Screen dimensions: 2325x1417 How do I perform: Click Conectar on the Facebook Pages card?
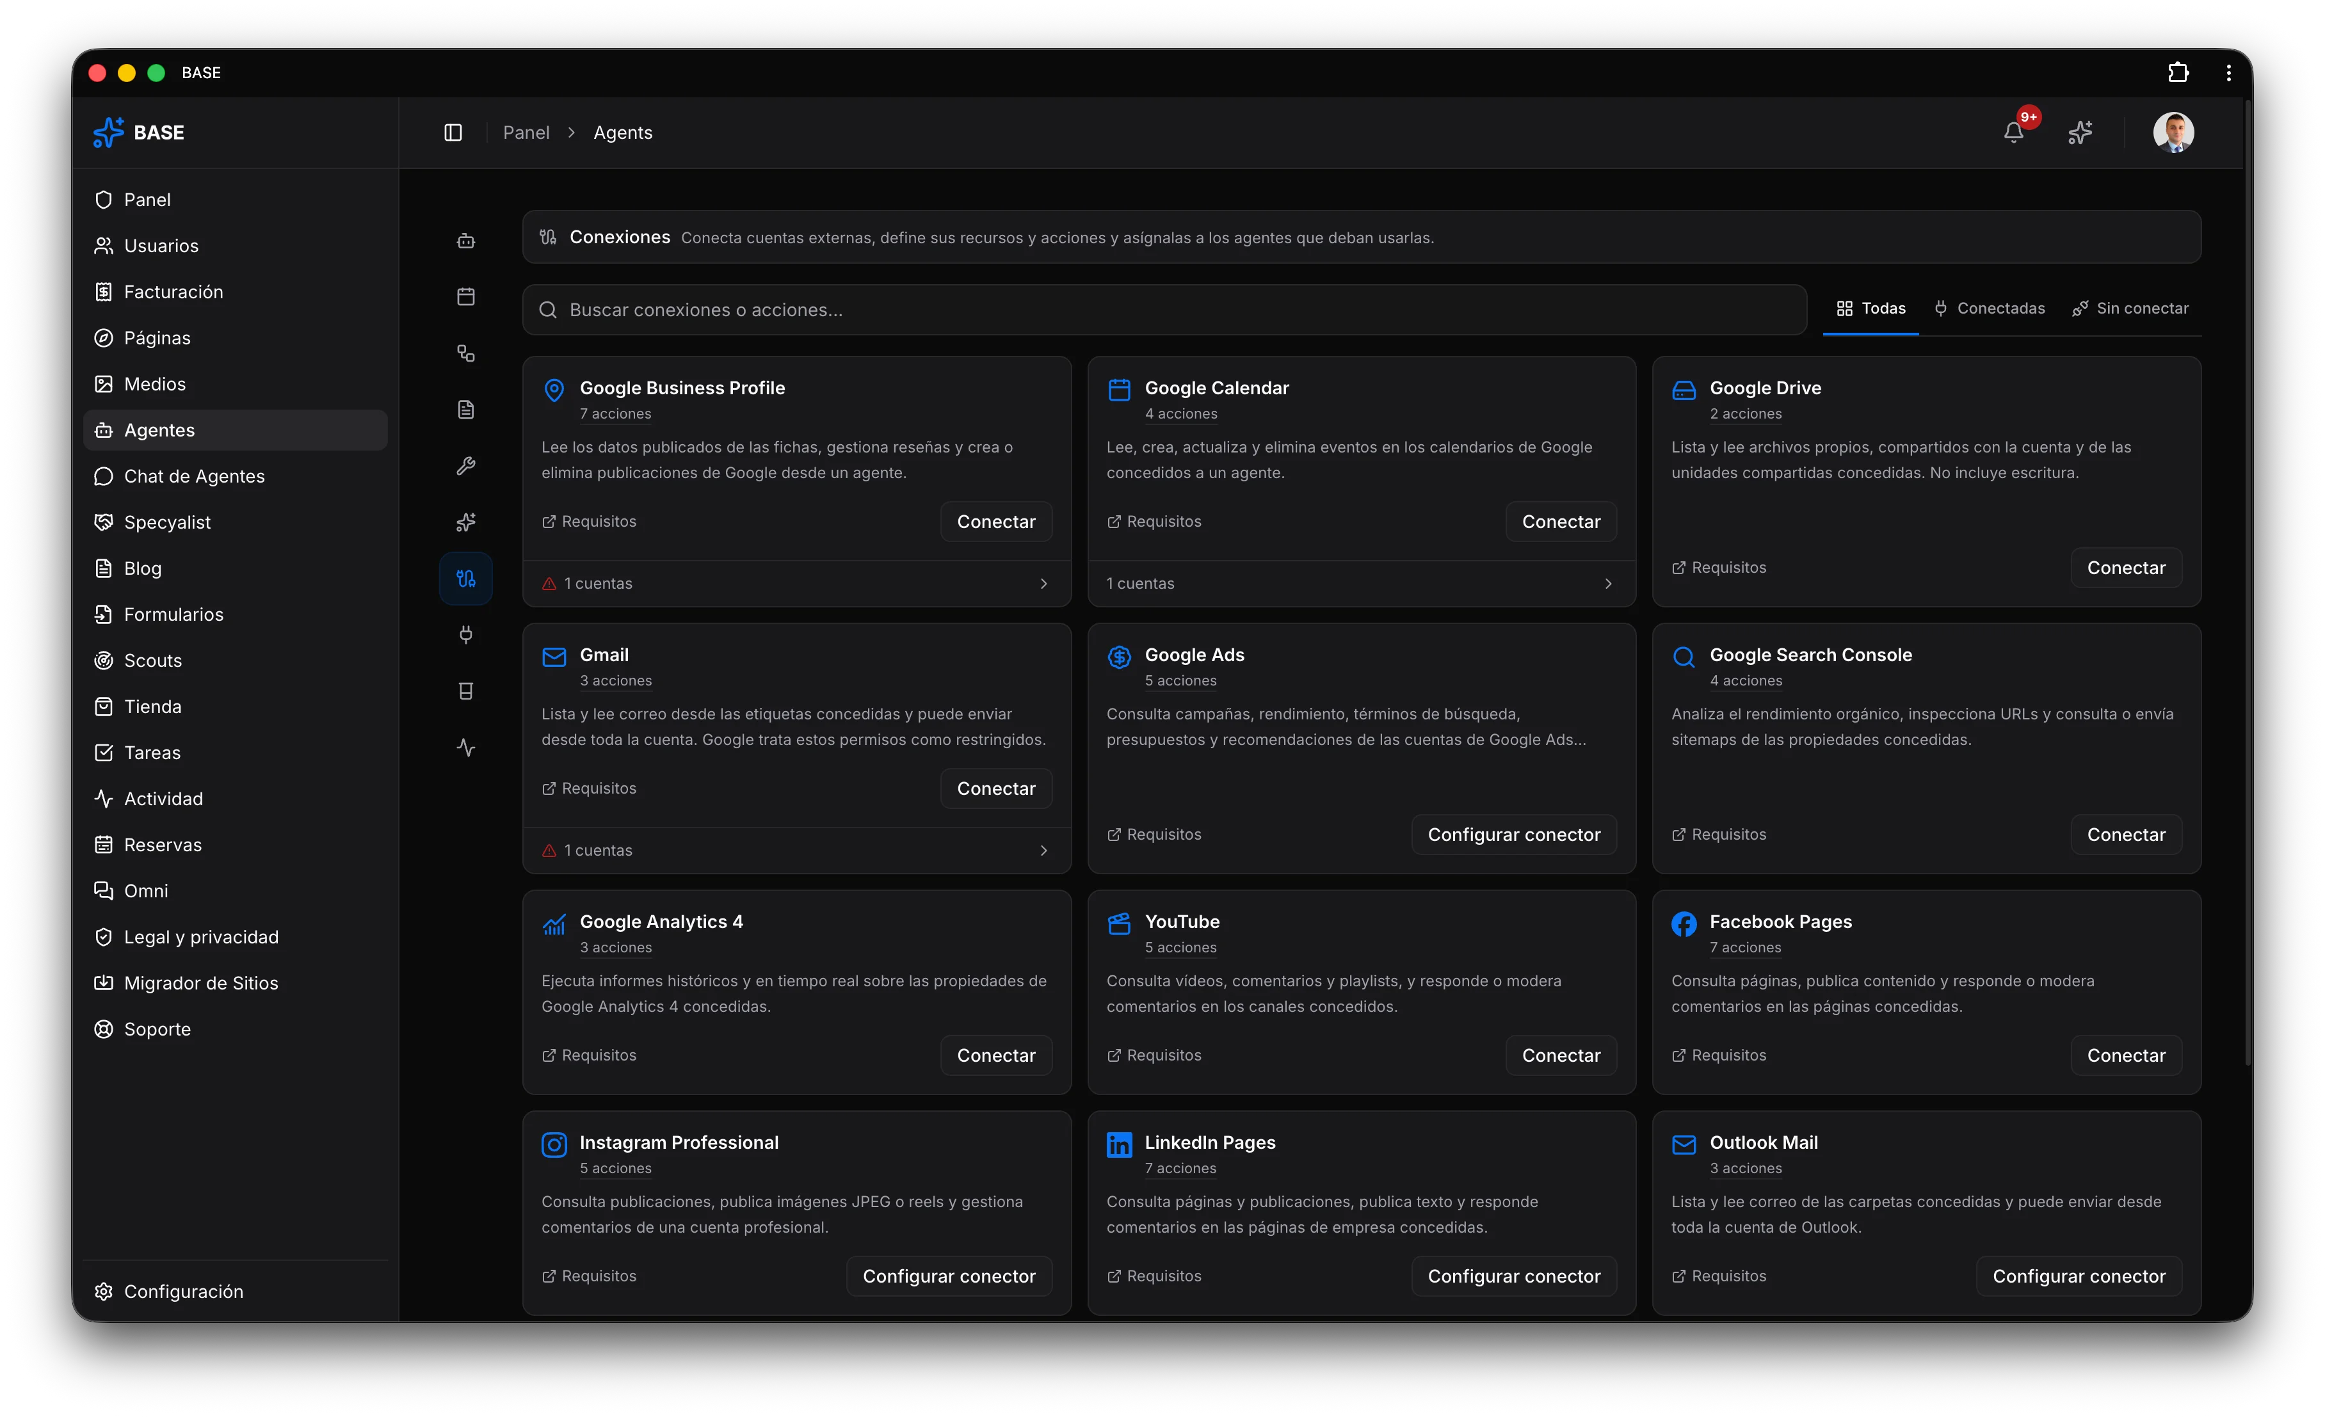pyautogui.click(x=2126, y=1055)
